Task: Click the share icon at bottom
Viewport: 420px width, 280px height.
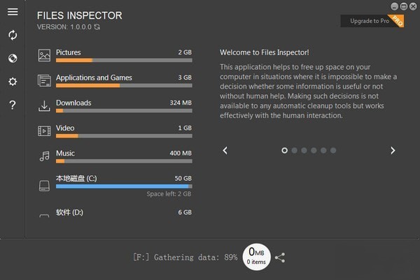Action: 280,257
